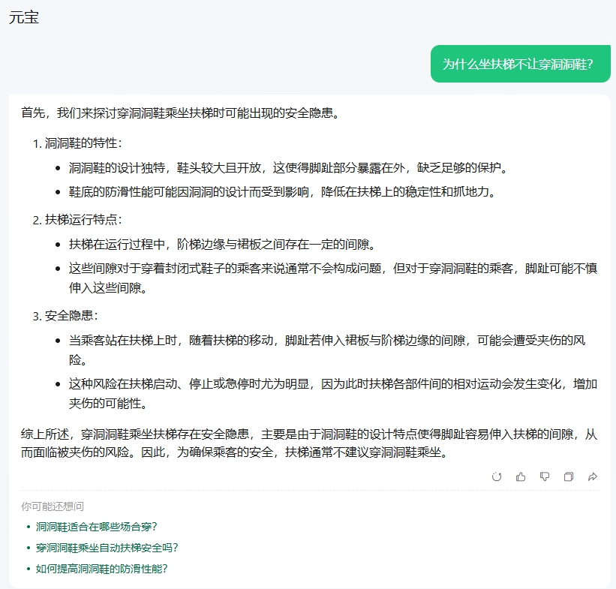Open sharing options from the arrow icon

pyautogui.click(x=593, y=476)
